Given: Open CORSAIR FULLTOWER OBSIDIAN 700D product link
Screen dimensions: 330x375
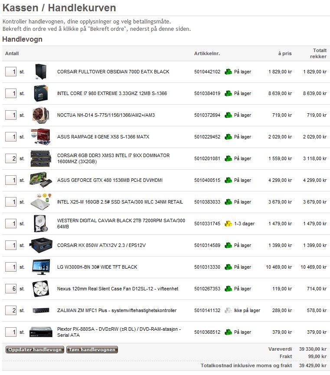Looking at the screenshot, I should click(113, 72).
